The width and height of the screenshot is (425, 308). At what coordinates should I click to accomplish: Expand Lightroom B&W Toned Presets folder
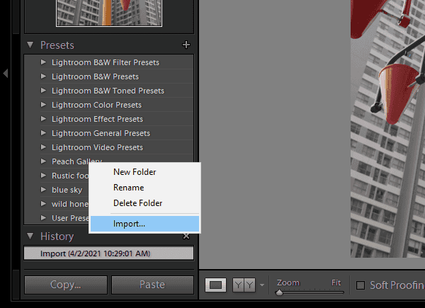point(43,91)
